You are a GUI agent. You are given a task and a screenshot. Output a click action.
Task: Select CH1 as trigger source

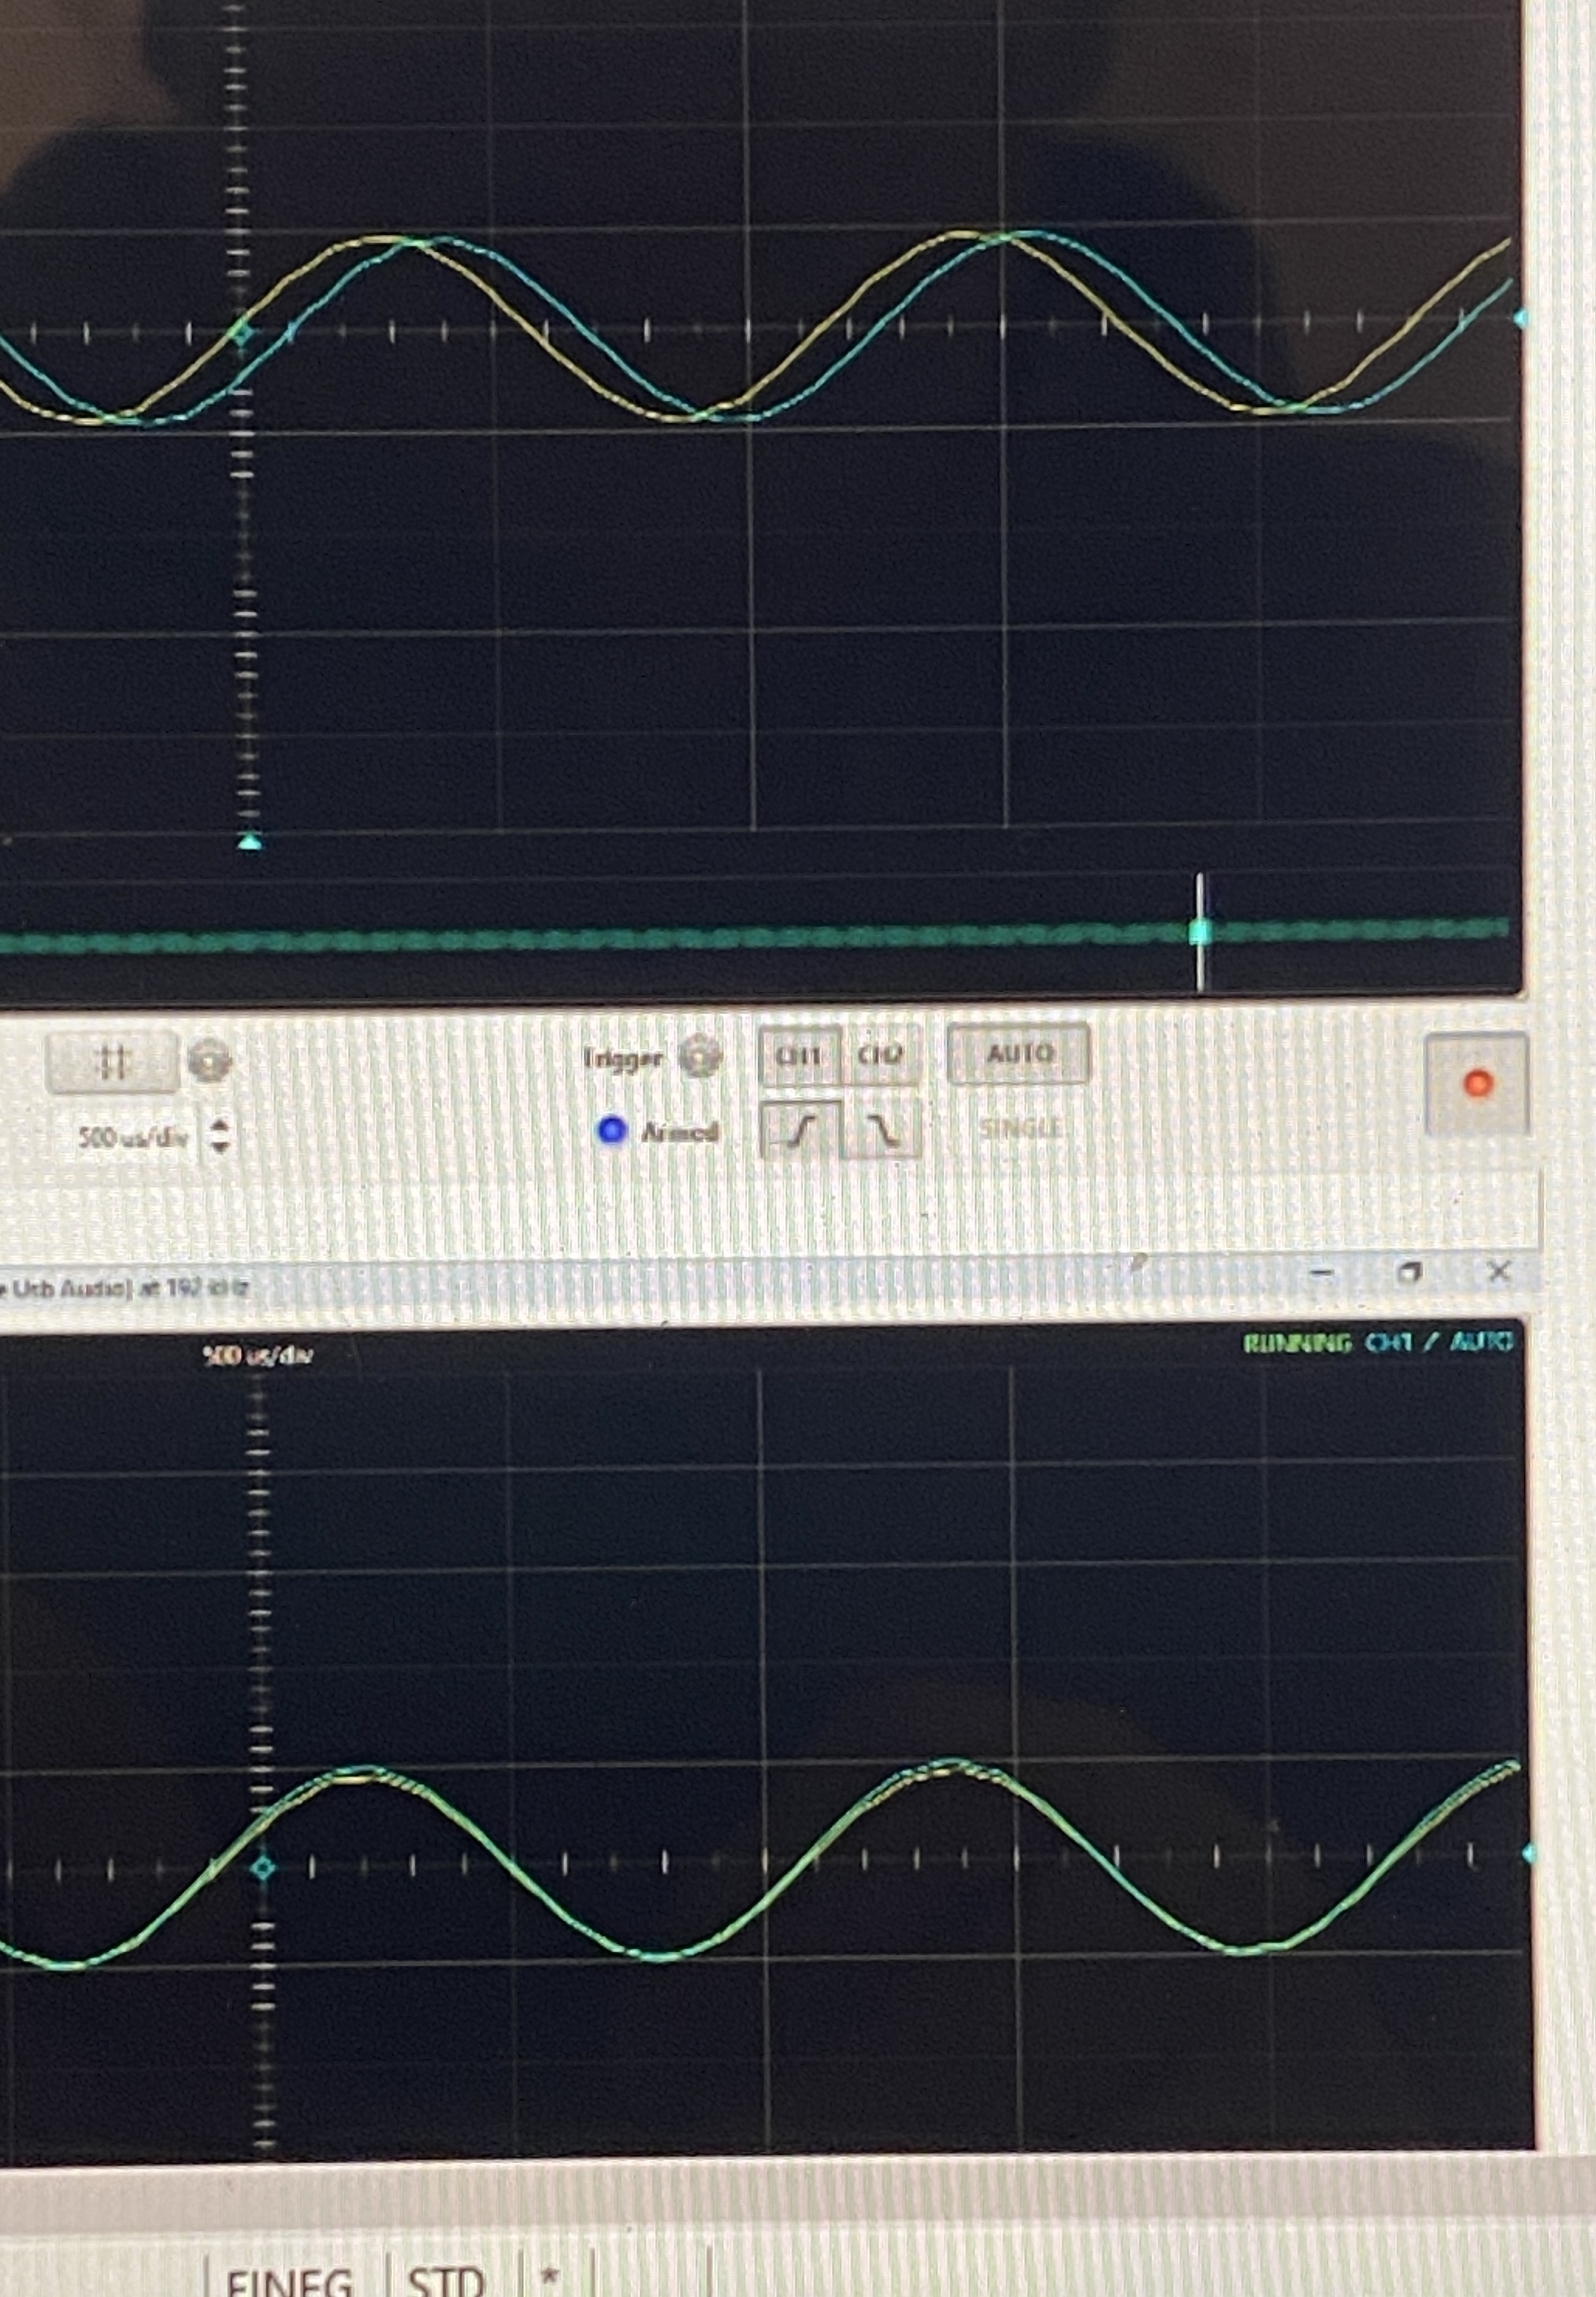pos(799,1055)
